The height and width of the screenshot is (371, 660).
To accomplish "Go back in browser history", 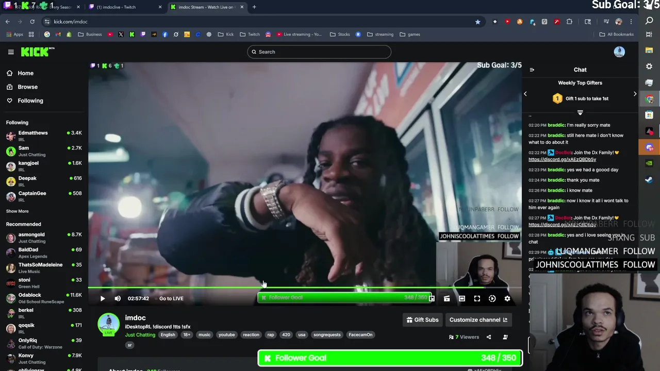I will point(8,22).
